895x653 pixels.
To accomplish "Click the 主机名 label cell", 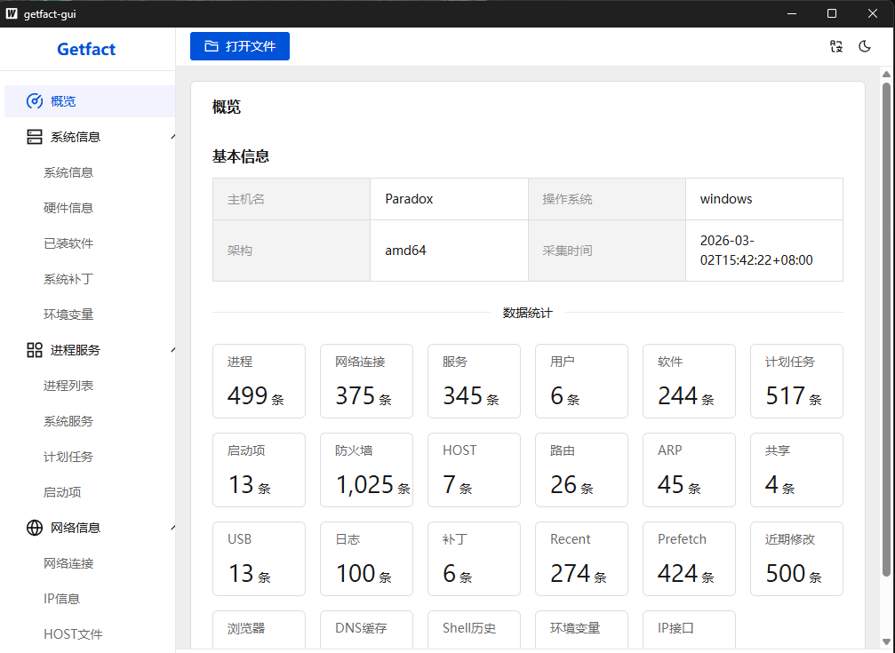I will point(292,199).
